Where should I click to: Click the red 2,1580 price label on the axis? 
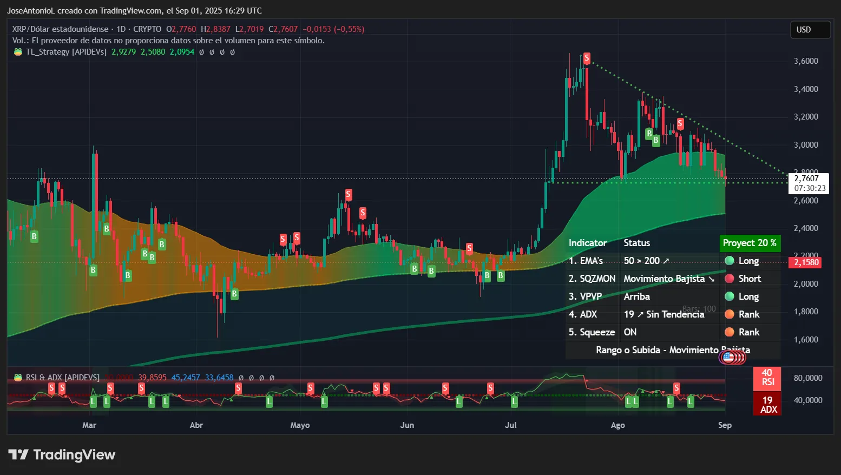(805, 262)
